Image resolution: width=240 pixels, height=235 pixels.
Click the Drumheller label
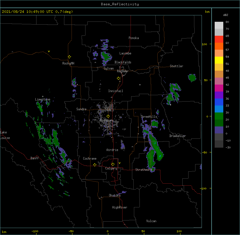(178, 136)
